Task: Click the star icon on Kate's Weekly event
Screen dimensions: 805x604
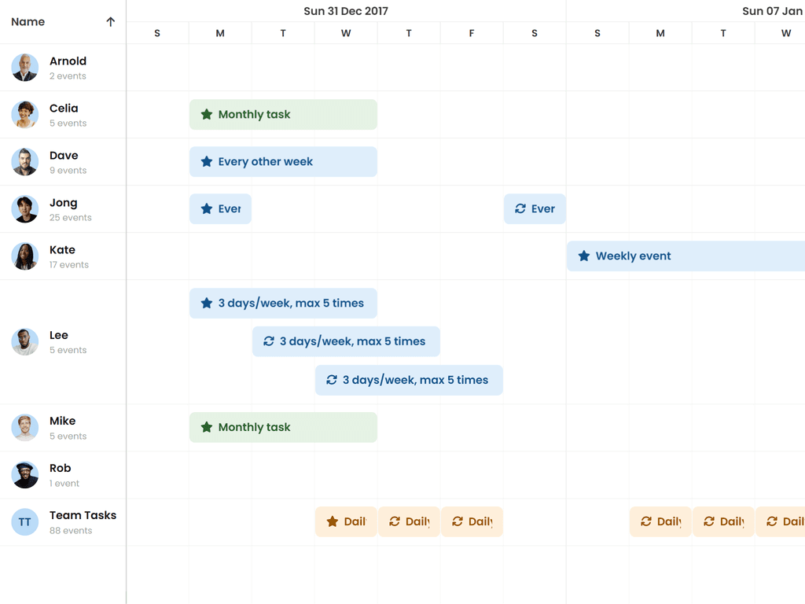Action: 583,256
